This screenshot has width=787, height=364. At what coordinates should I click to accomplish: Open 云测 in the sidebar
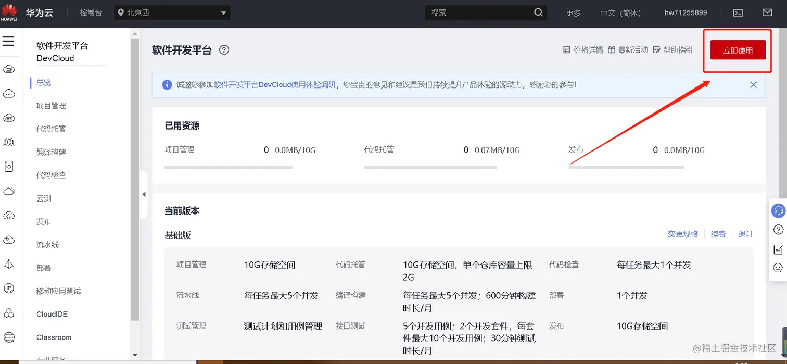coord(44,198)
